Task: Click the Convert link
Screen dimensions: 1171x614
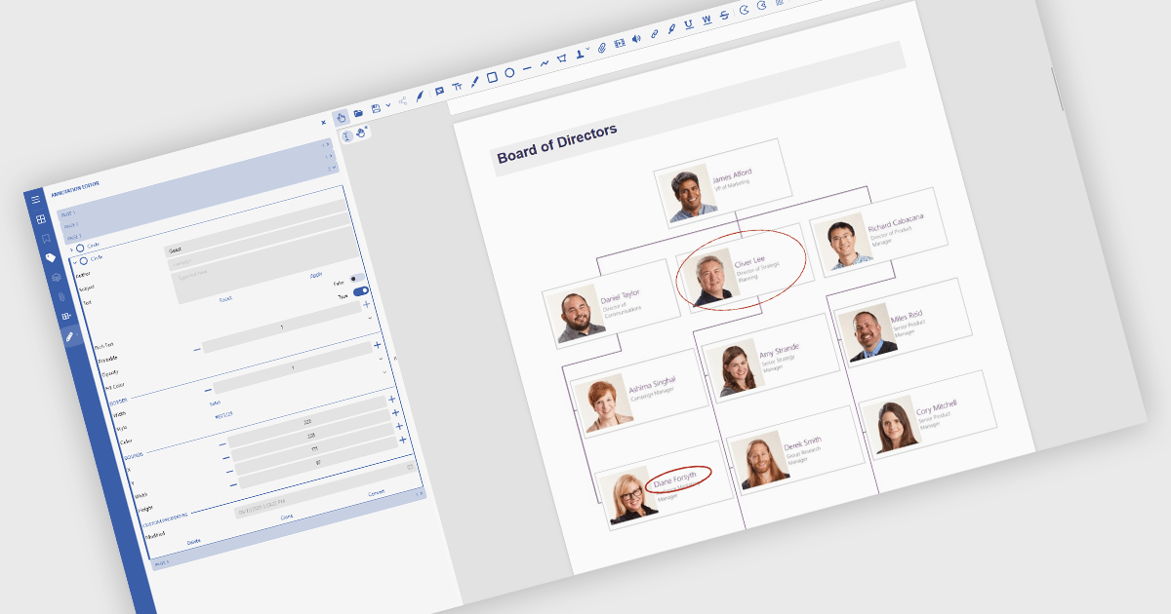Action: 377,493
